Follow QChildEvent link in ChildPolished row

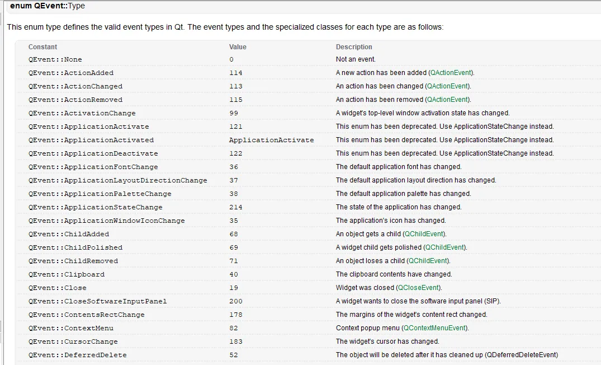click(x=444, y=247)
